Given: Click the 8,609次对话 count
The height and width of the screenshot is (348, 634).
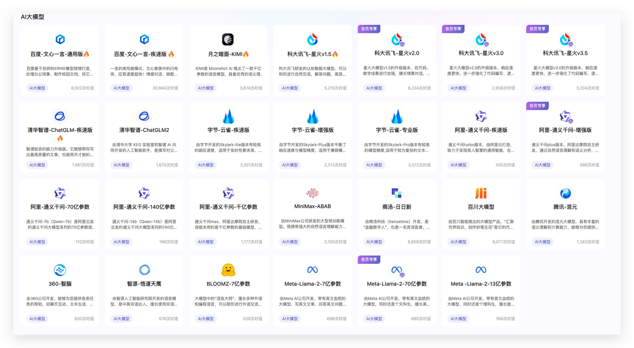Looking at the screenshot, I should pyautogui.click(x=419, y=242).
